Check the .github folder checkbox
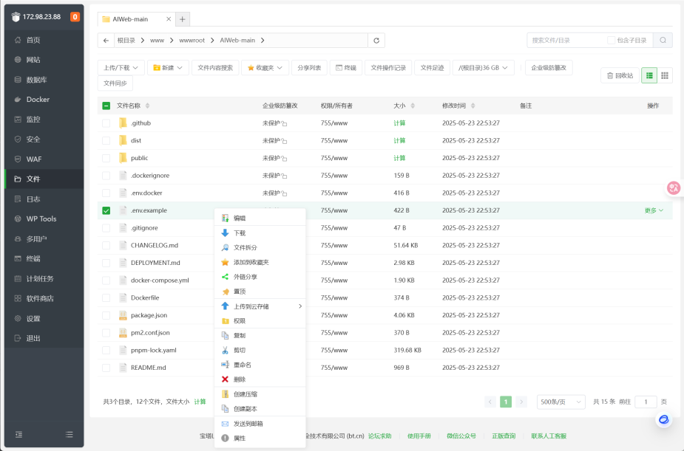 coord(106,123)
